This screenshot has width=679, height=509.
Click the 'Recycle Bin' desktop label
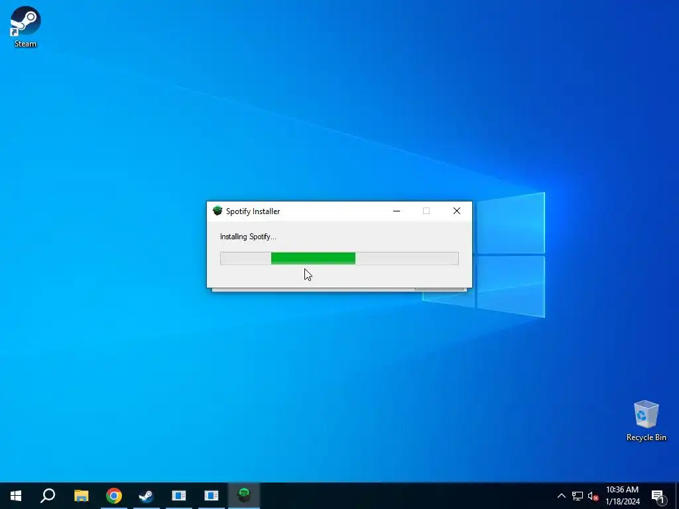click(646, 437)
